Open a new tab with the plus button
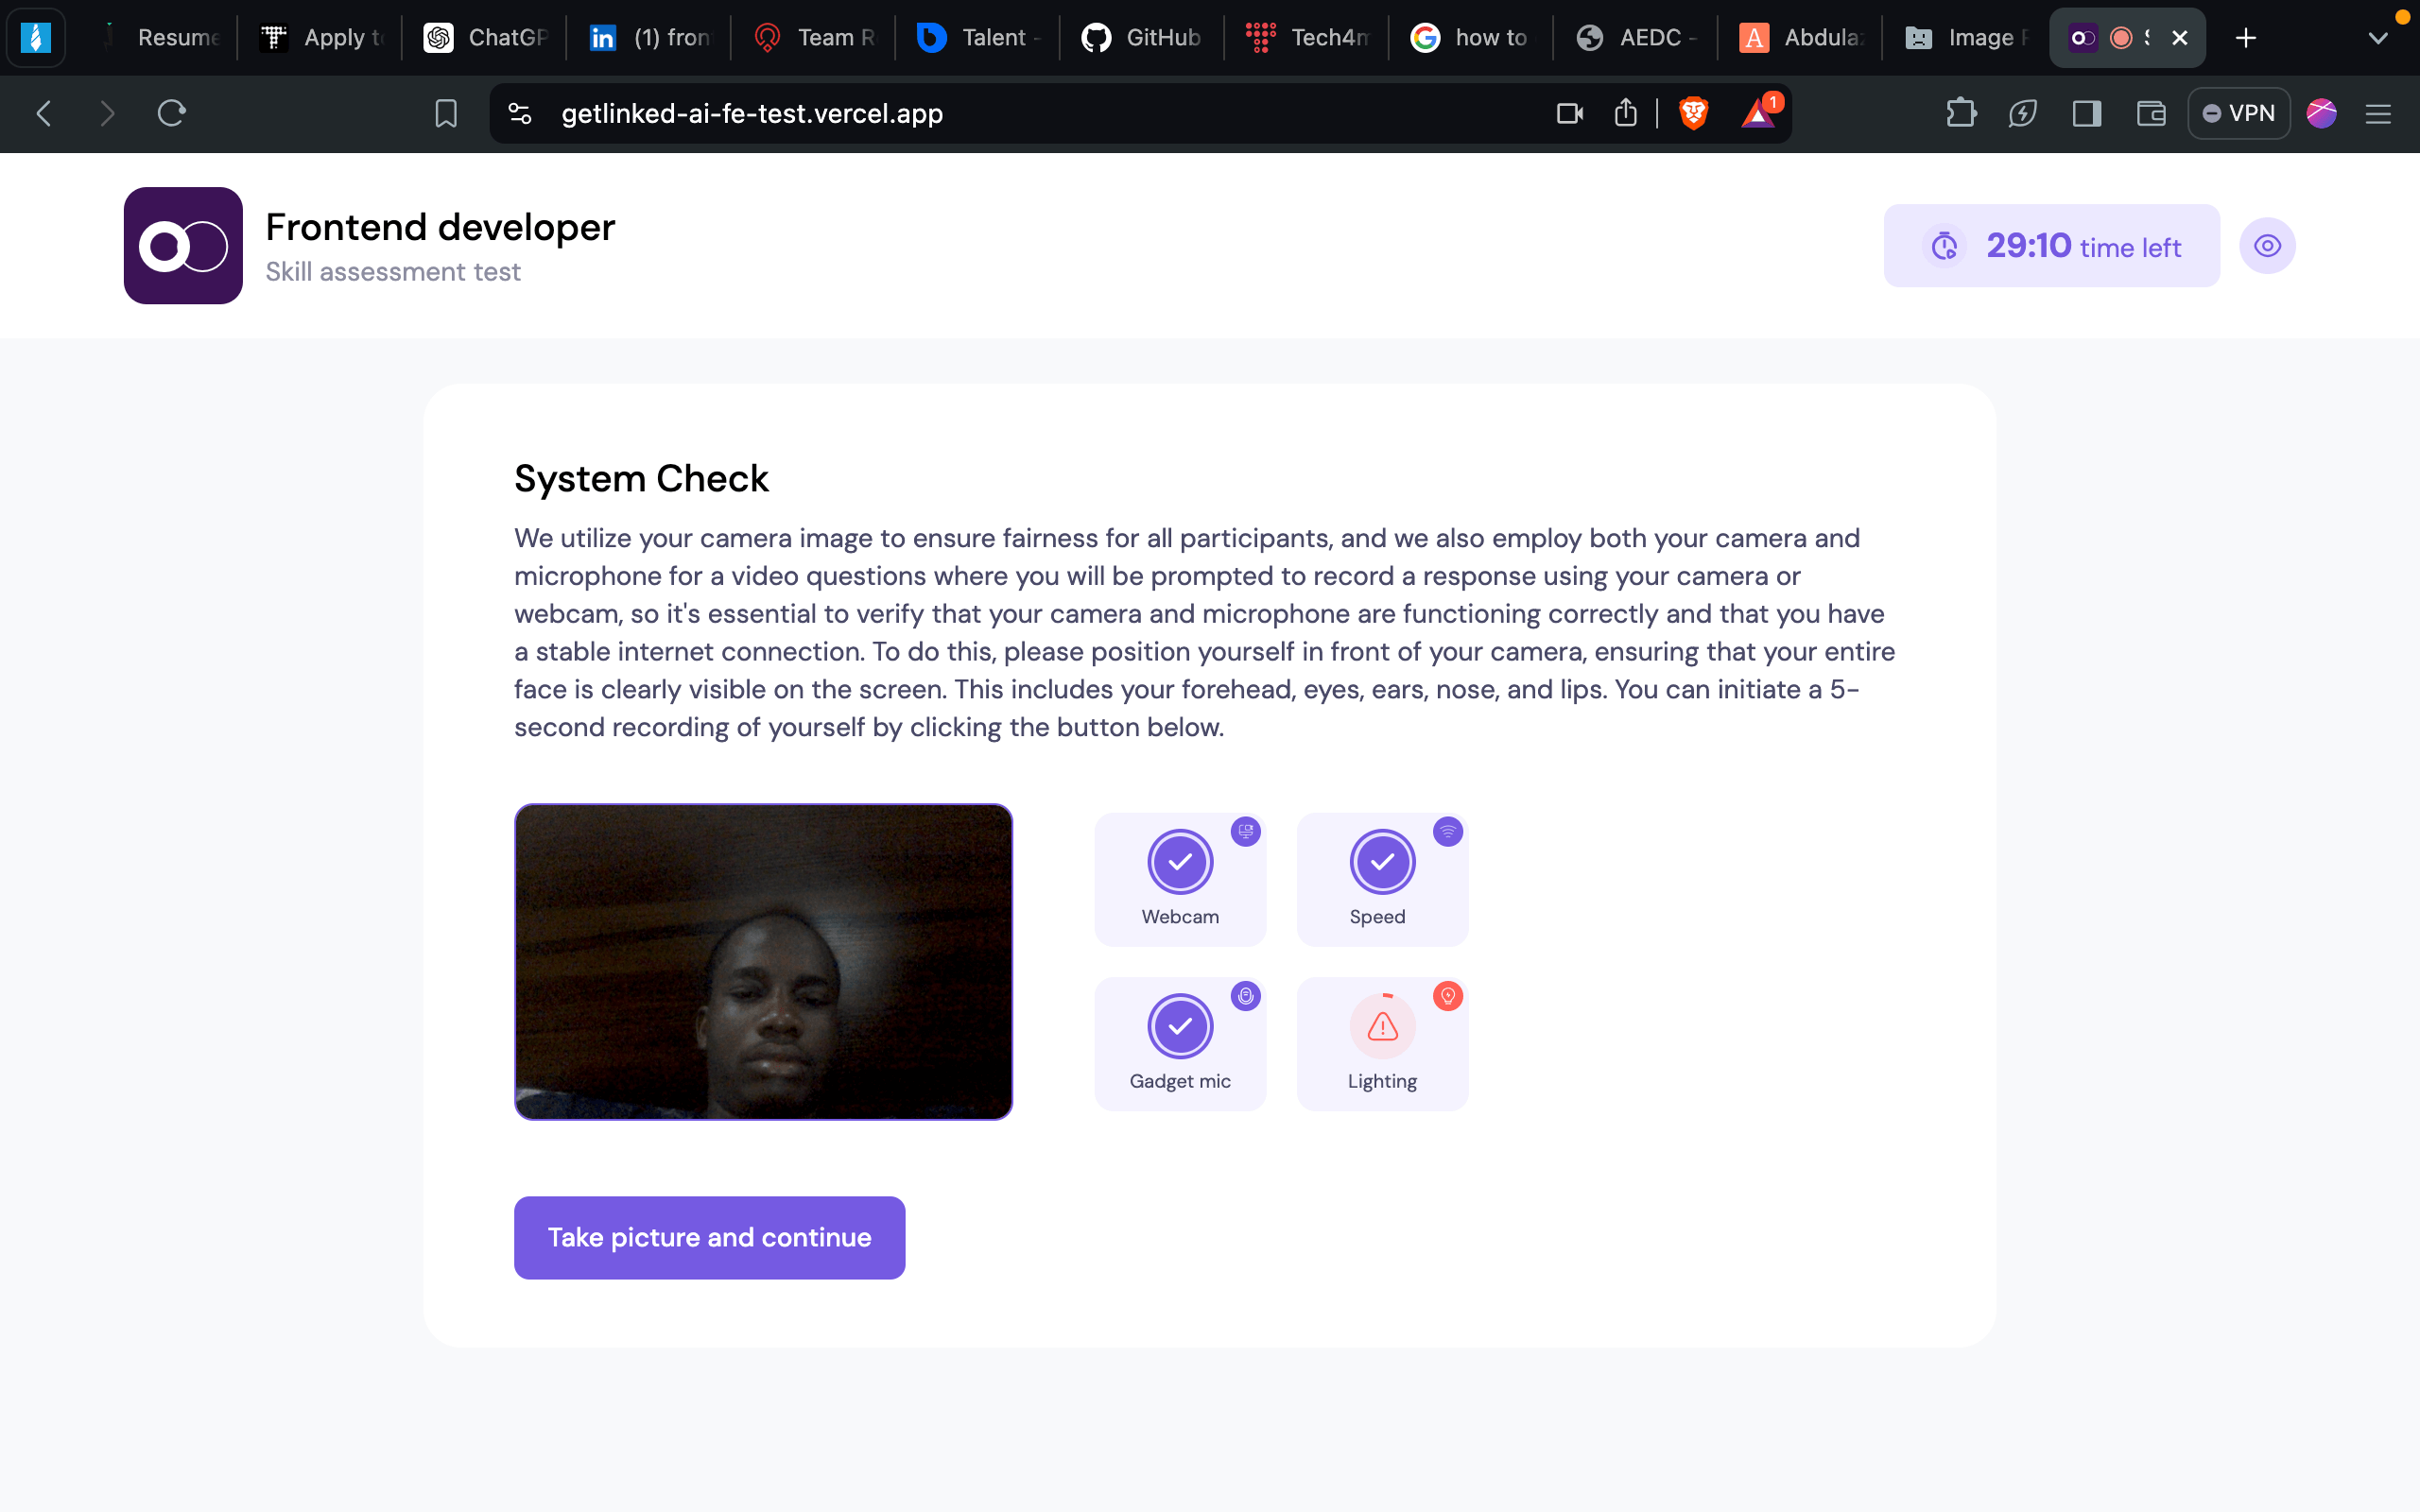This screenshot has height=1512, width=2420. (2245, 37)
